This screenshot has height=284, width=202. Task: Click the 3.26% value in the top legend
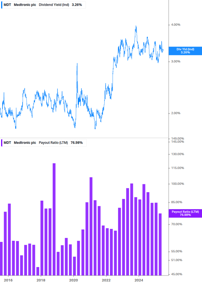click(x=77, y=5)
